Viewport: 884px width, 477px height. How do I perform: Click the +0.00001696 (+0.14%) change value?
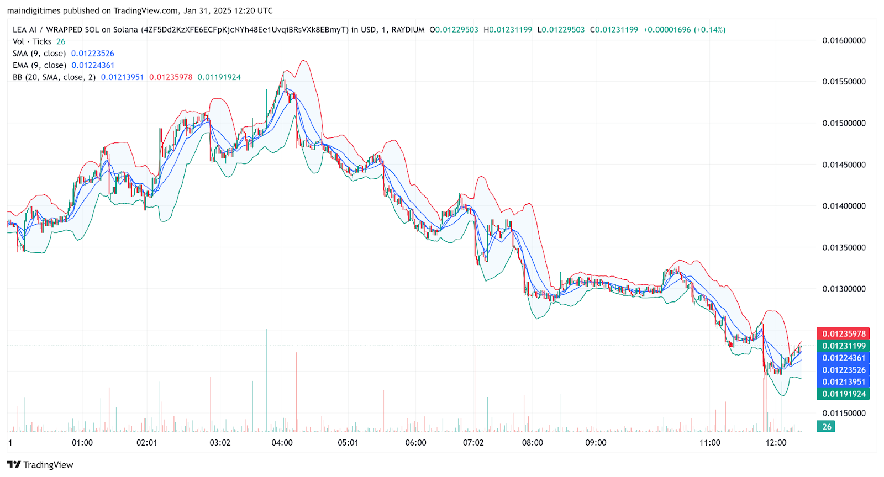tap(685, 30)
